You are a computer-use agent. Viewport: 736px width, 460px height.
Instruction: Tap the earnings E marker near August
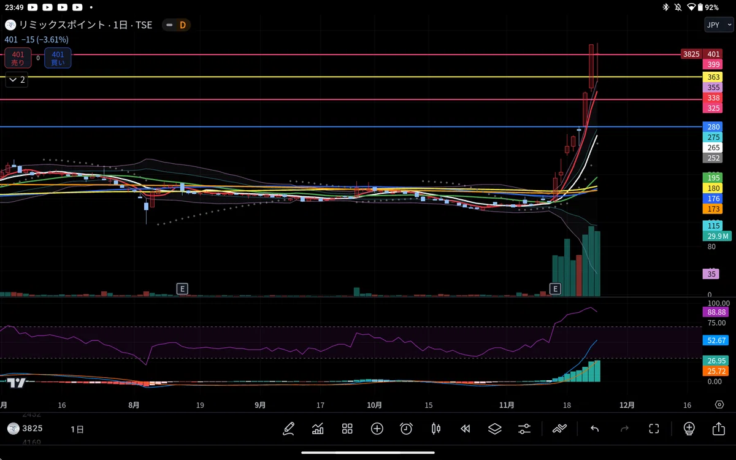(x=182, y=288)
